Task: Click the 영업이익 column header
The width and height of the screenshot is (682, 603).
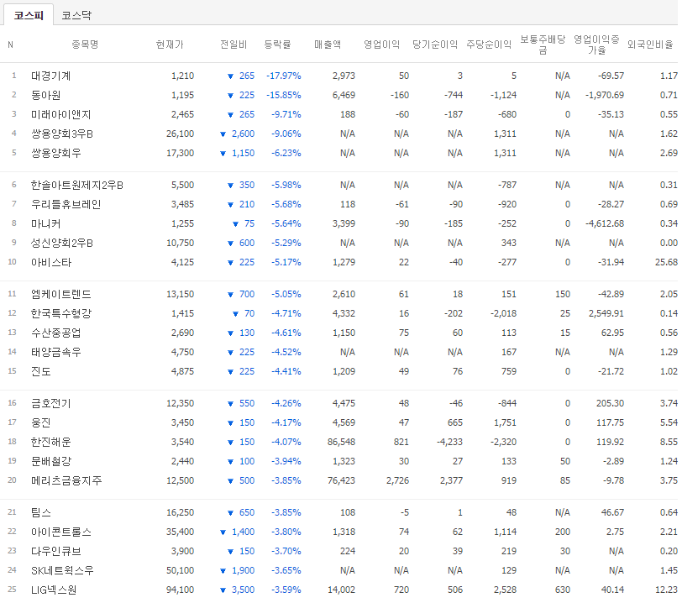Action: (381, 45)
